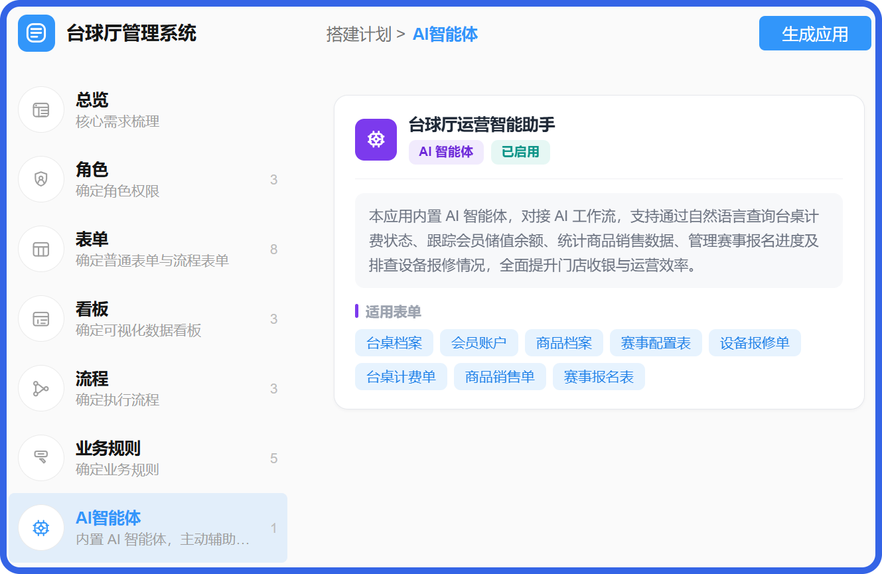Open 业务规则 in the sidebar

[x=147, y=458]
